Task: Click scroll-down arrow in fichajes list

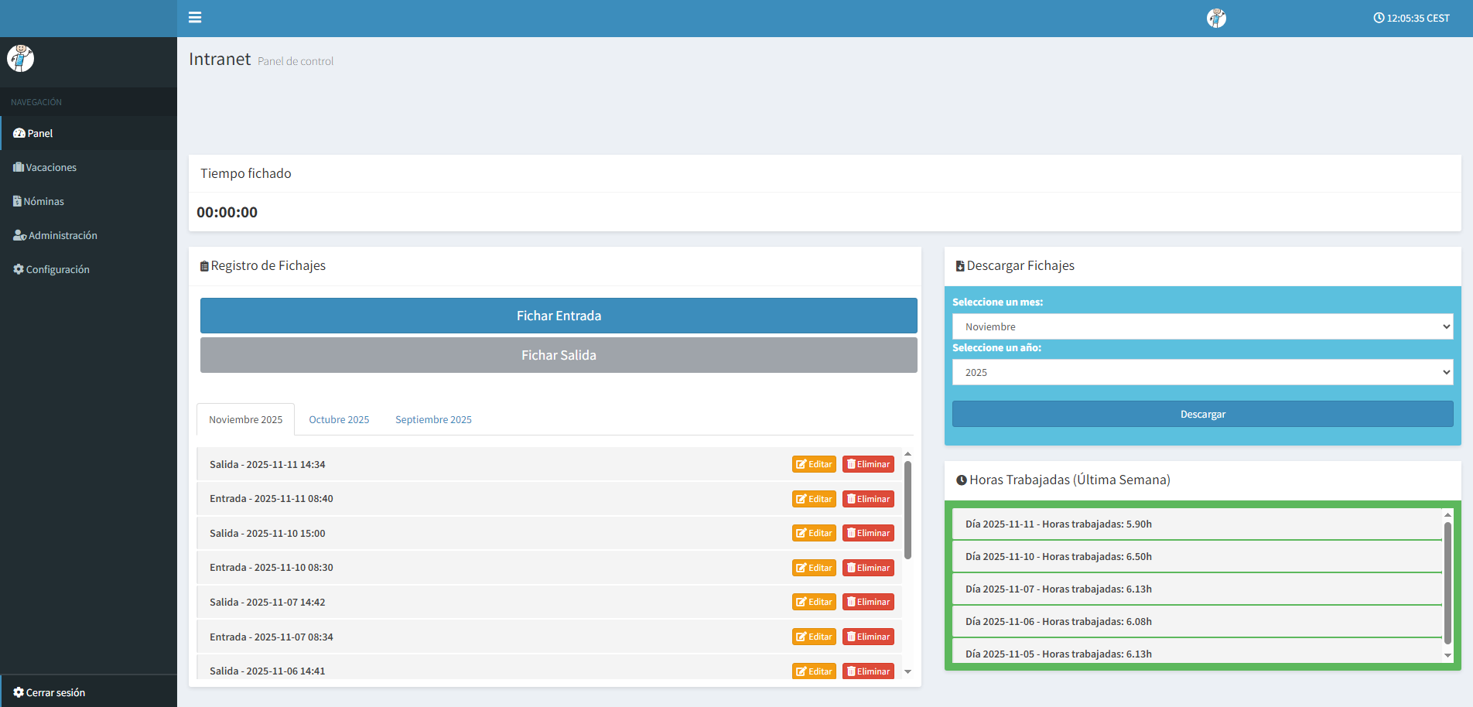Action: [907, 671]
